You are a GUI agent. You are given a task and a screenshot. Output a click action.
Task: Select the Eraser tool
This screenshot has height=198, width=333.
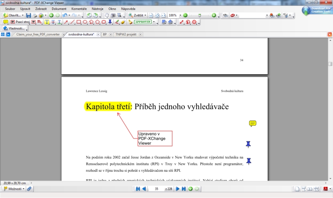point(123,22)
